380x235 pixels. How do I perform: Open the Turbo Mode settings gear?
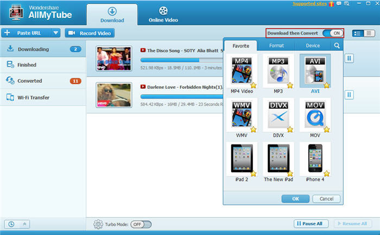tap(98, 224)
